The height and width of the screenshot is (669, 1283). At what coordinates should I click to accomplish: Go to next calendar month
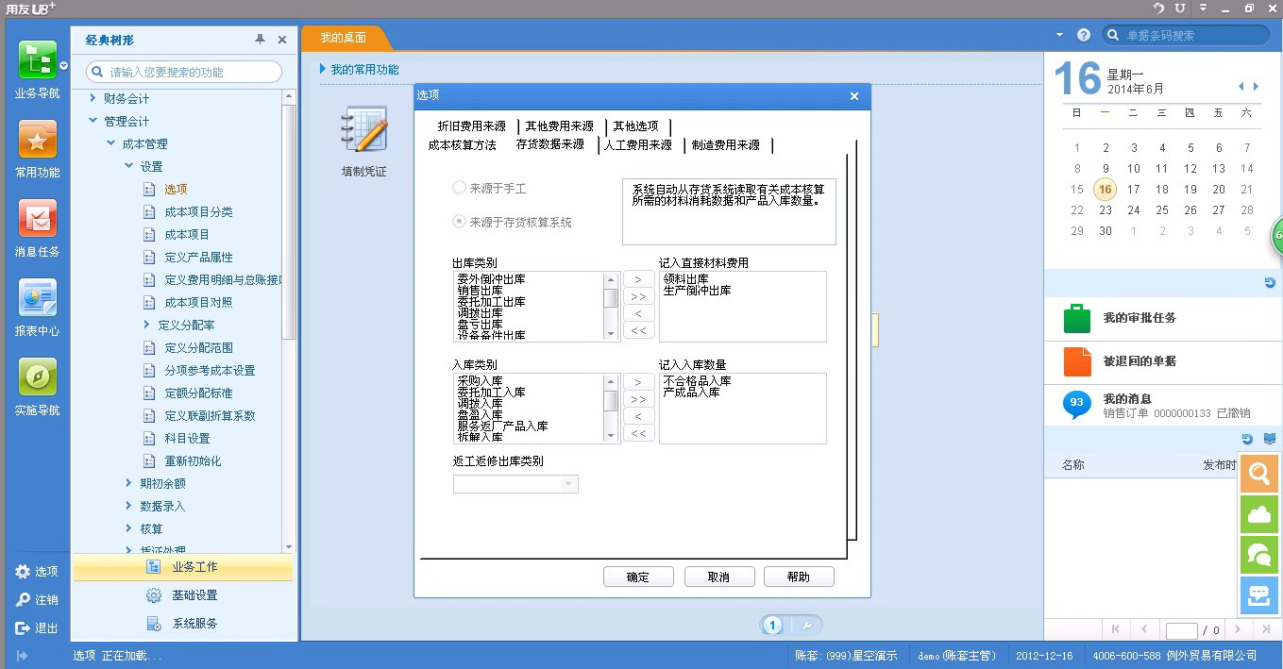click(1256, 87)
